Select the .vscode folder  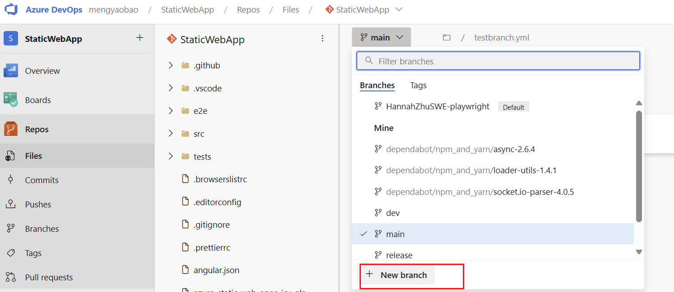pos(208,88)
